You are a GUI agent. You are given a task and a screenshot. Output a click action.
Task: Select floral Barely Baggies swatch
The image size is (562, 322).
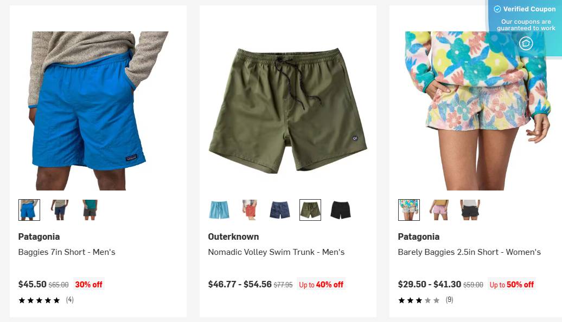pos(409,210)
